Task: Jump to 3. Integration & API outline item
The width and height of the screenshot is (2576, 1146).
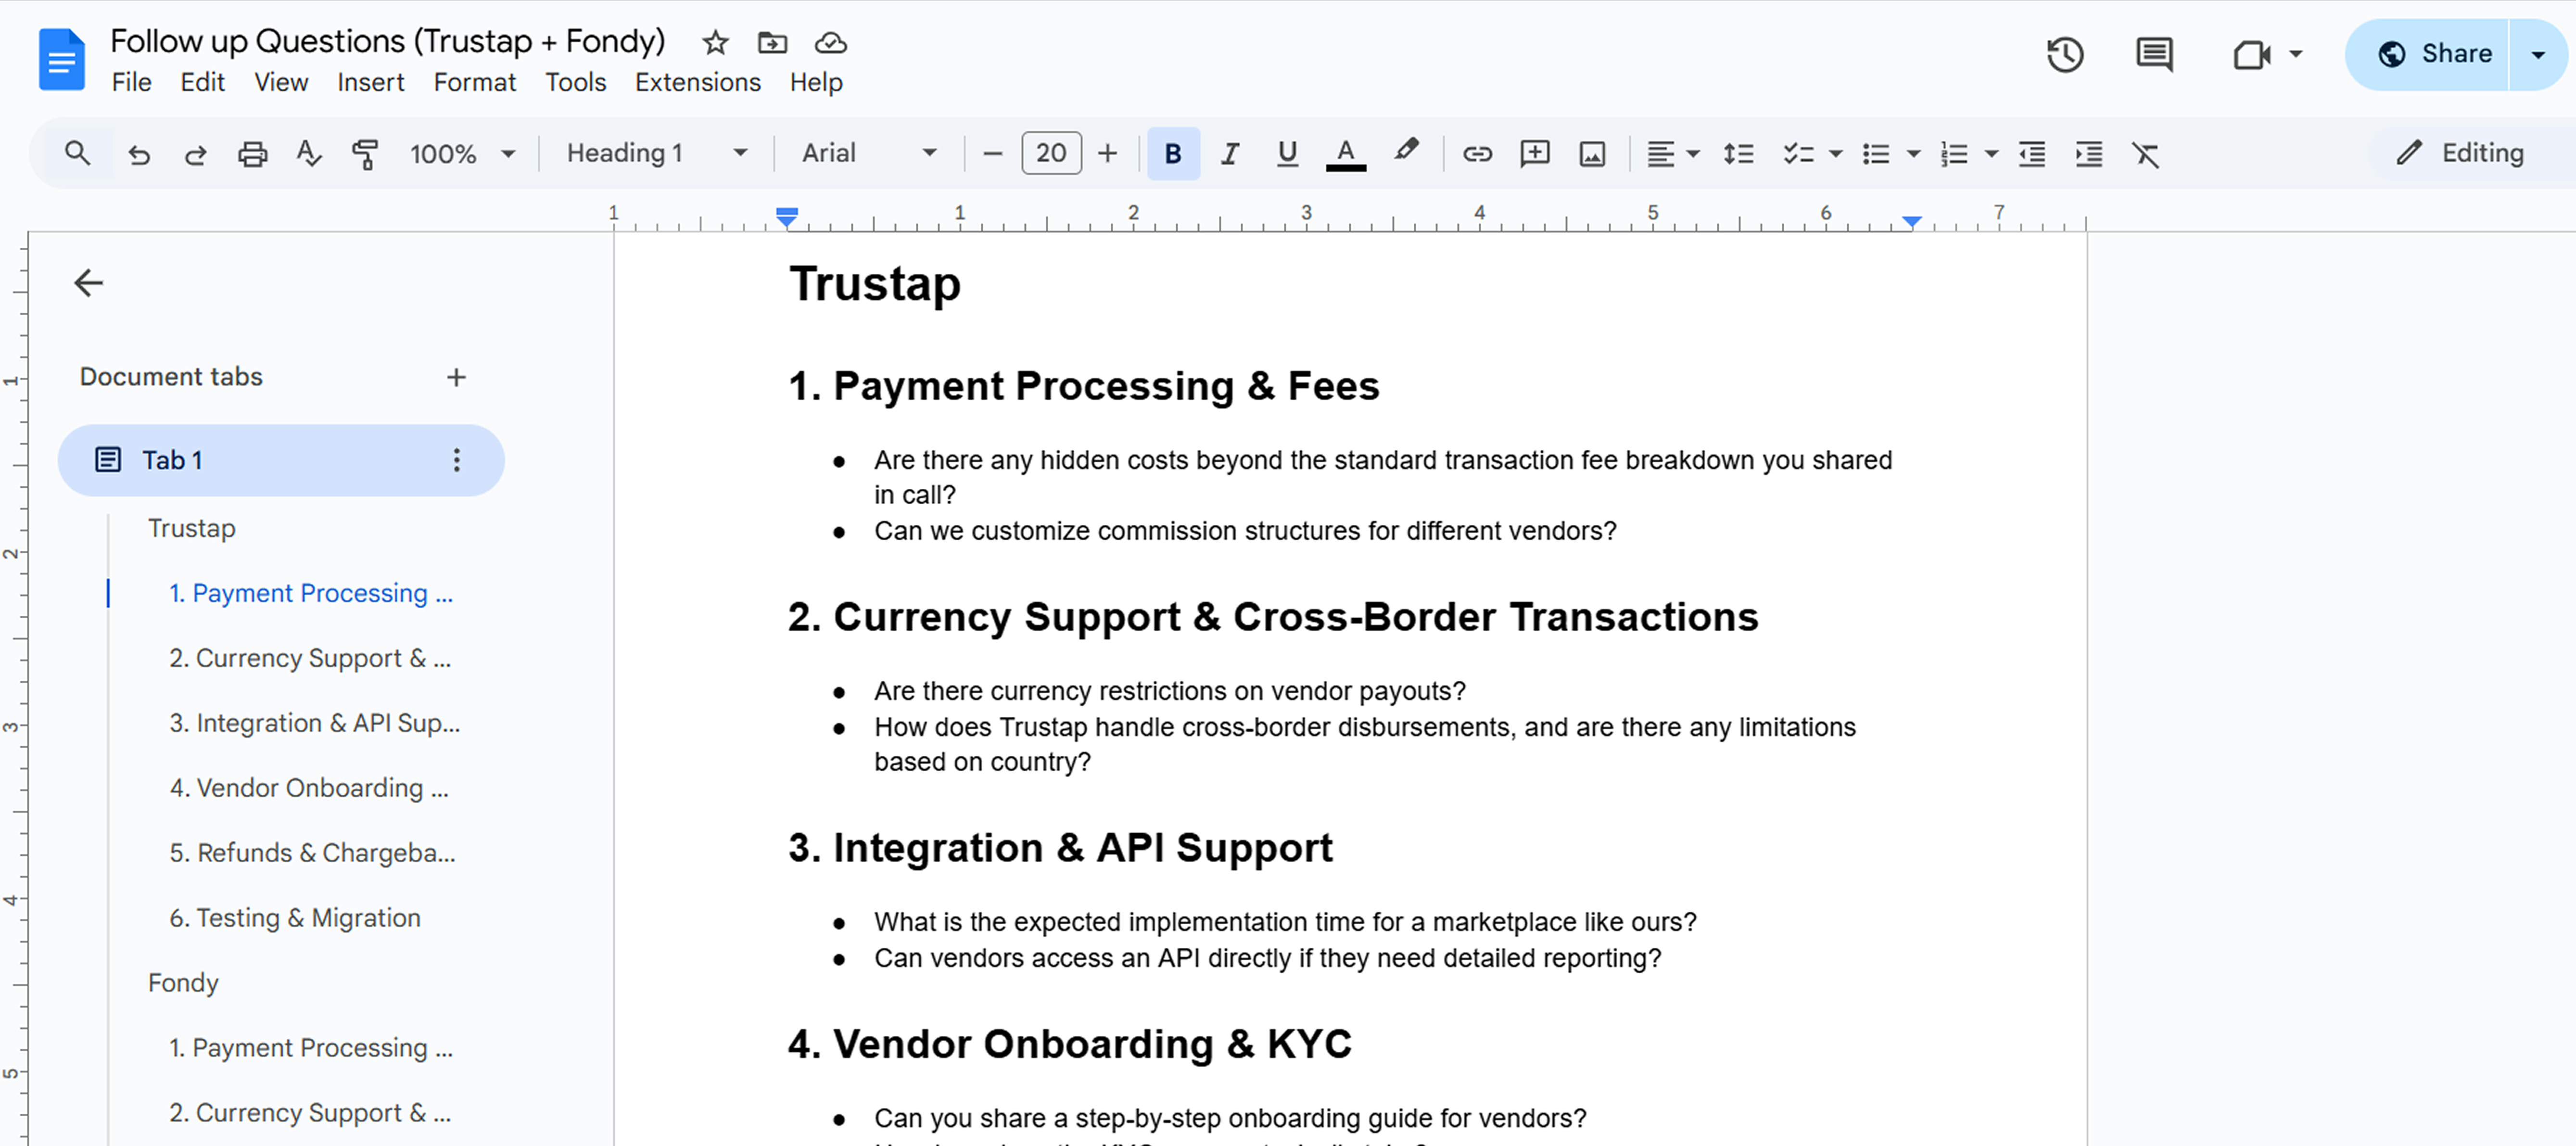Action: coord(315,723)
